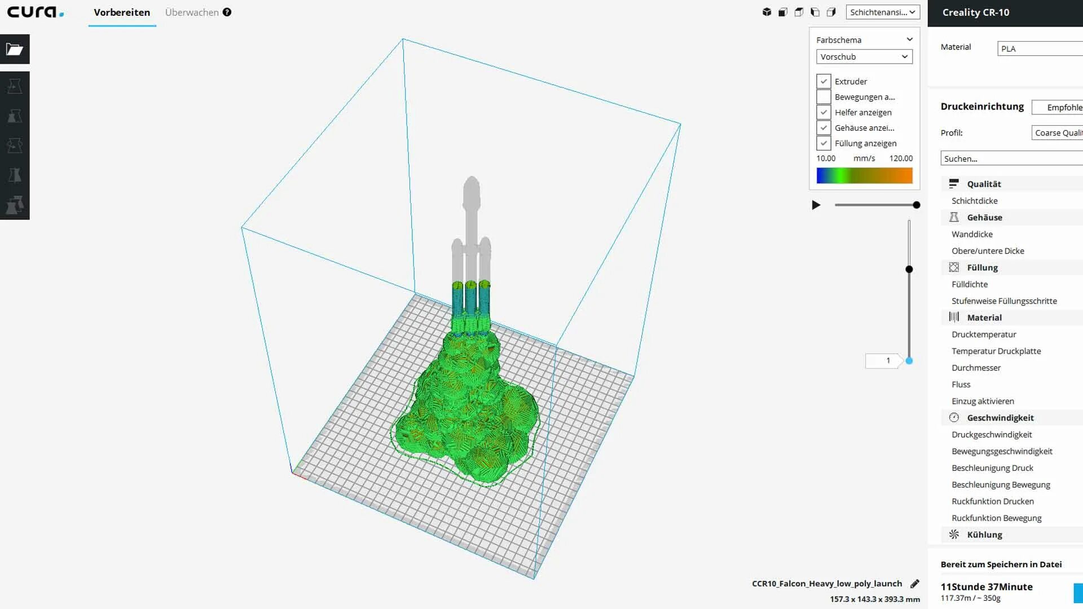Viewport: 1083px width, 609px height.
Task: Click the Suchen settings search field
Action: (1010, 158)
